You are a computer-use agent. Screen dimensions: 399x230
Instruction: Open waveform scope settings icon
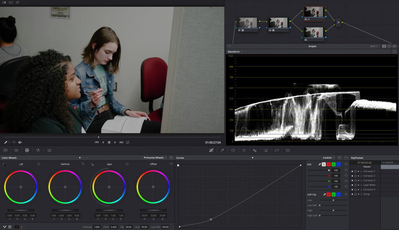[394, 52]
